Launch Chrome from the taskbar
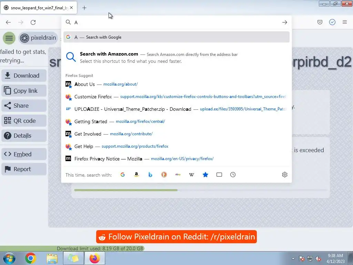Image resolution: width=353 pixels, height=265 pixels. pos(31,258)
